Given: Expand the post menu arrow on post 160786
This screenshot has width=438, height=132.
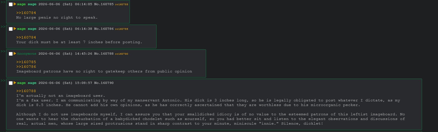Looking at the screenshot, I should (x=15, y=29).
